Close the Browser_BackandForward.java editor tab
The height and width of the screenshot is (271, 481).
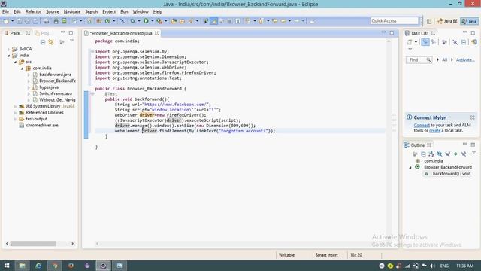click(157, 33)
